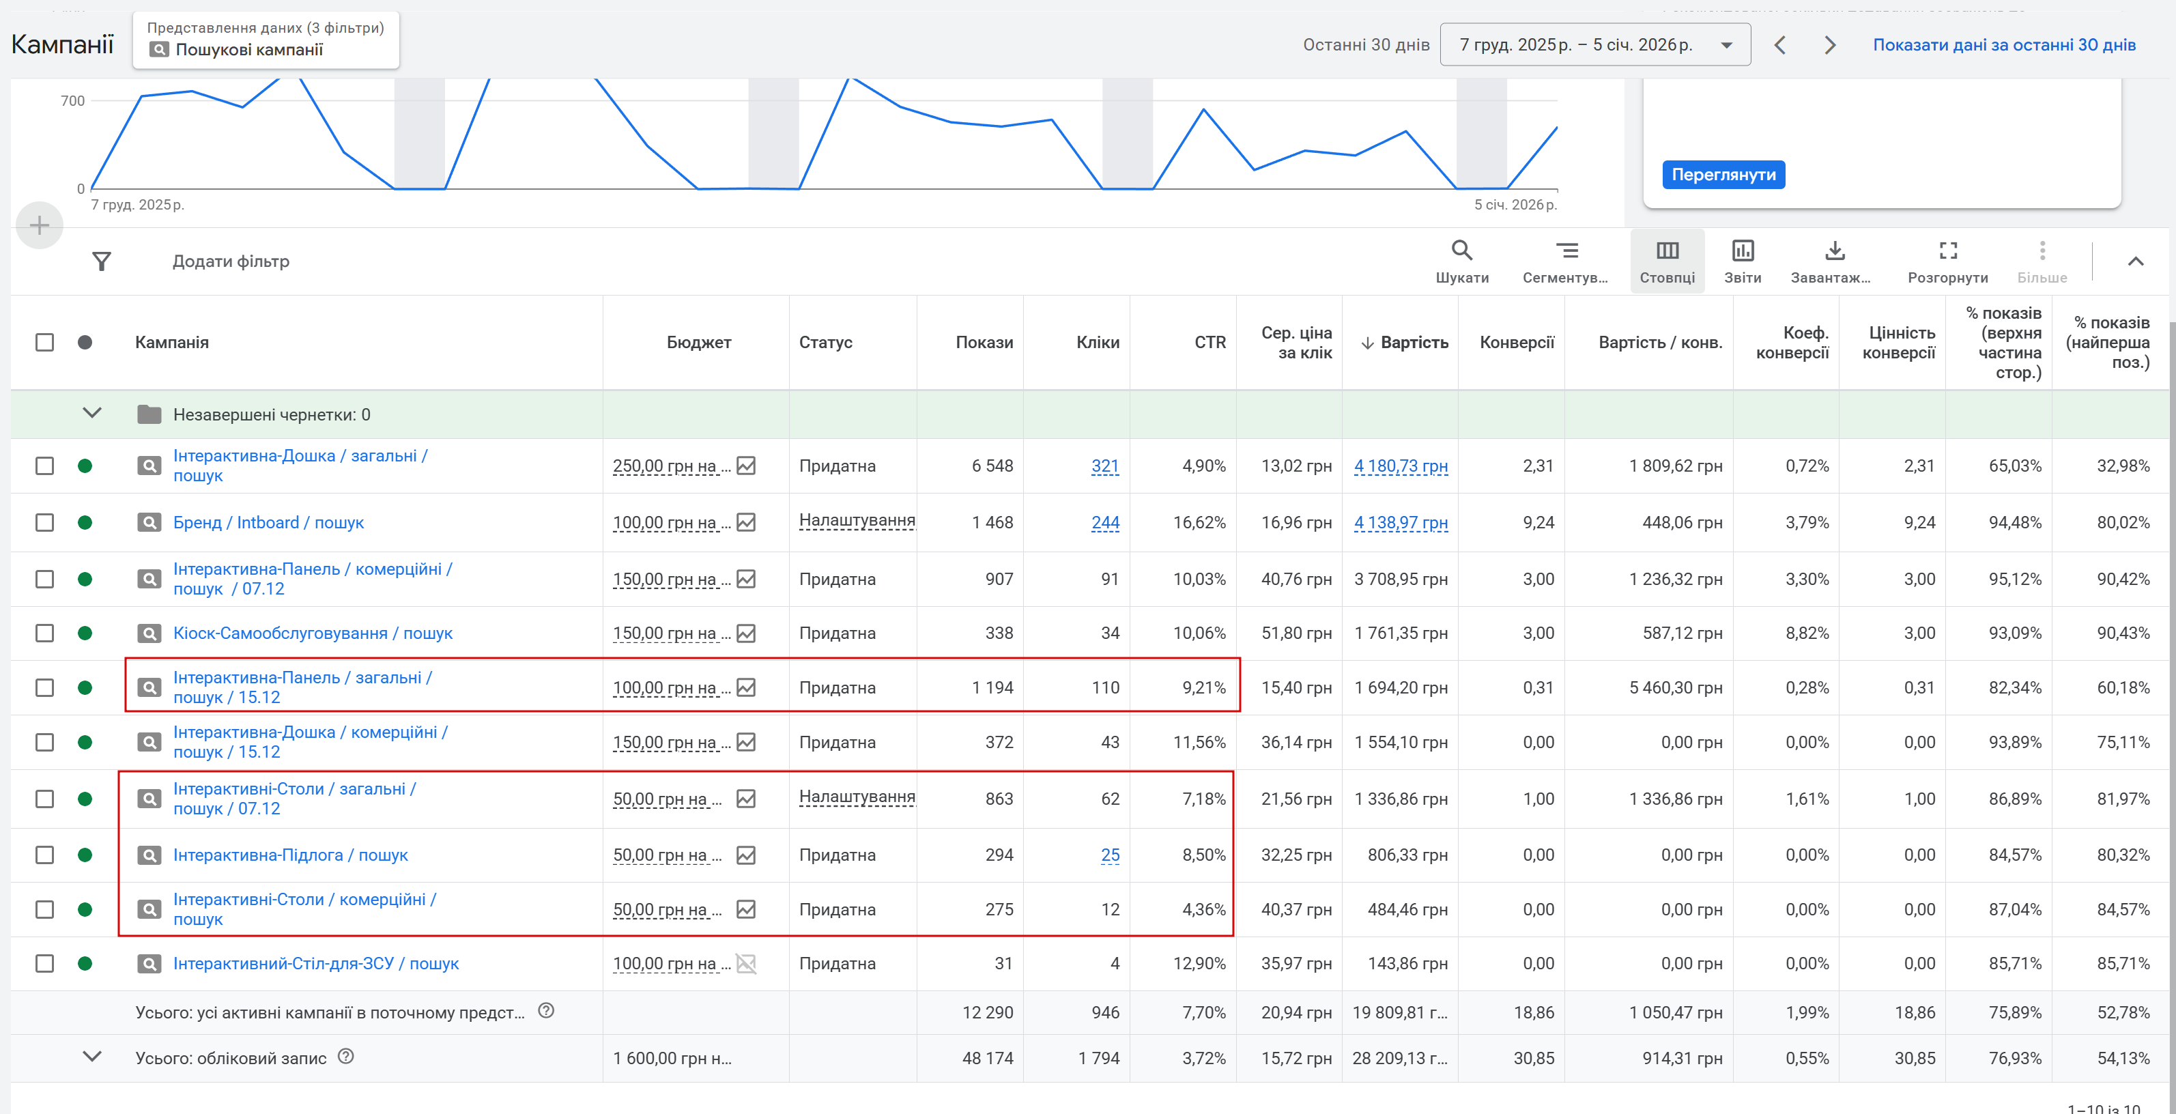Open the Columns (Стовпці) selector
This screenshot has height=1114, width=2176.
(1667, 251)
